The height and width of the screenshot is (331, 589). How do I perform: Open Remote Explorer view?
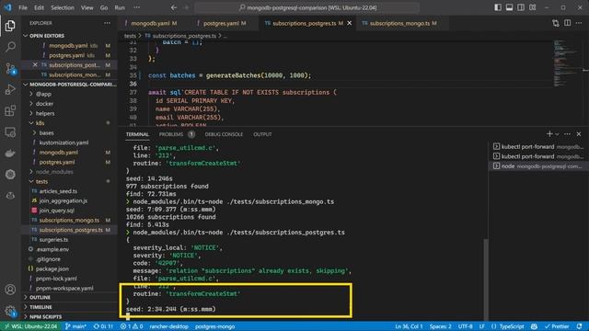click(x=10, y=132)
